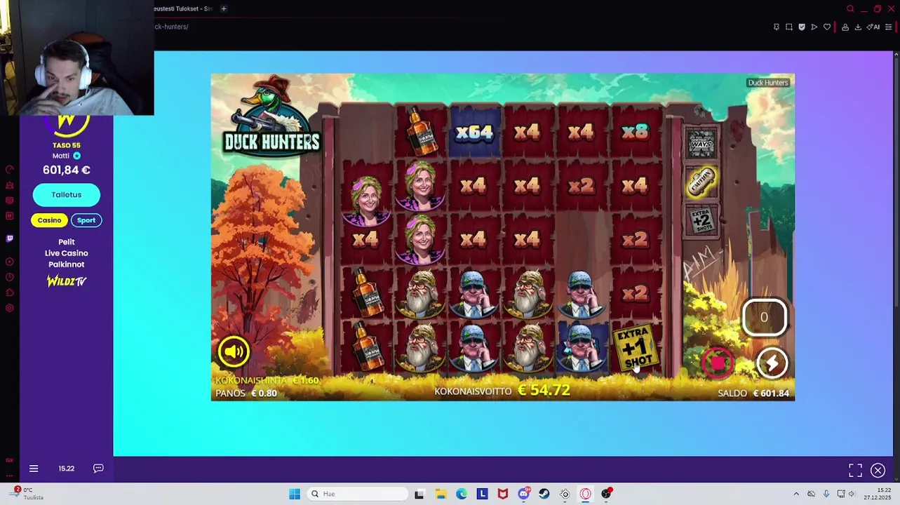Click the blue star badge next to Matti
Viewport: 900px width, 505px height.
76,156
